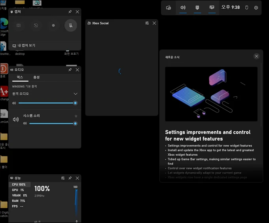Select the CPU 100% row

point(19,185)
